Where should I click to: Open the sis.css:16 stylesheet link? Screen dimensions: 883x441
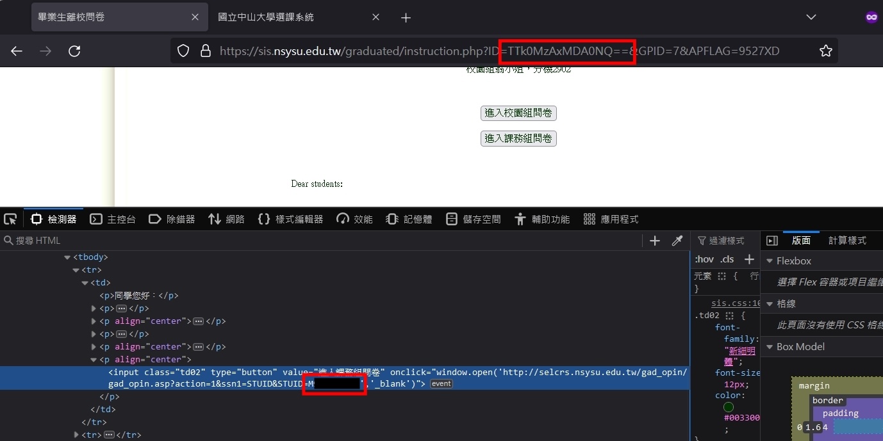pyautogui.click(x=736, y=303)
